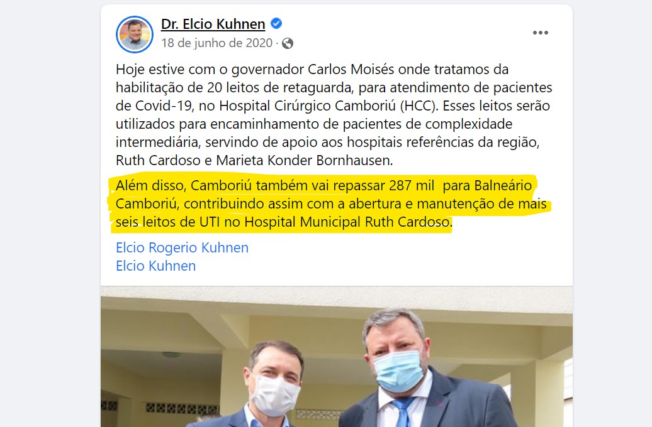652x427 pixels.
Task: Open the Elcio Kuhnen tagged link
Action: tap(155, 266)
